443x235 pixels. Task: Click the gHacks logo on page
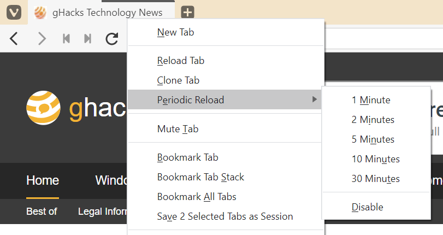pos(44,107)
